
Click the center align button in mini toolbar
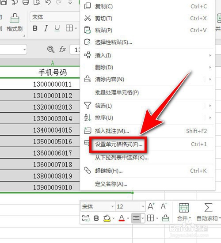pos(136,218)
